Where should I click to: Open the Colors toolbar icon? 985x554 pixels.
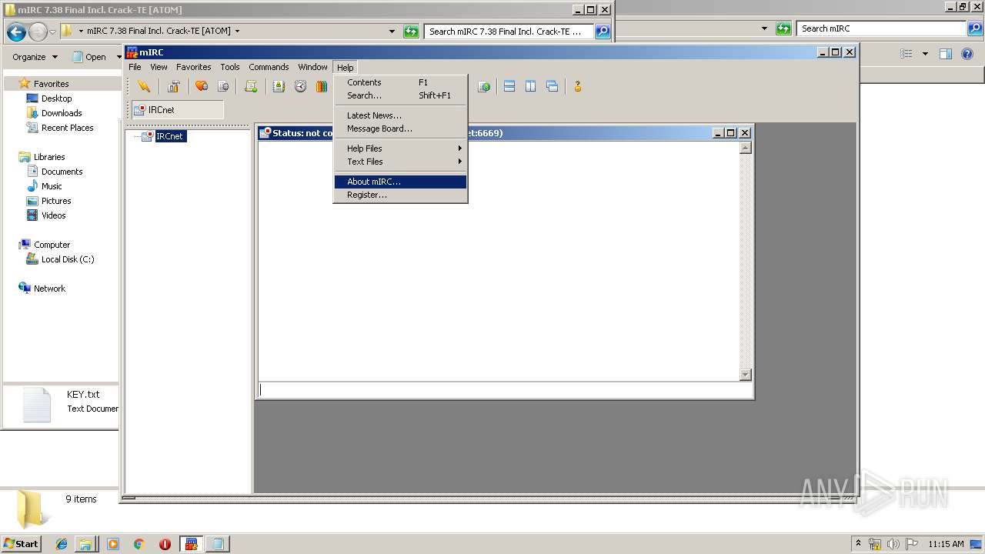click(x=322, y=86)
